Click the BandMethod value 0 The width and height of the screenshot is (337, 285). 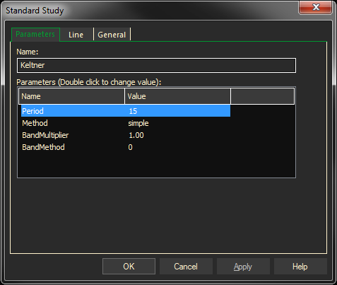(130, 147)
